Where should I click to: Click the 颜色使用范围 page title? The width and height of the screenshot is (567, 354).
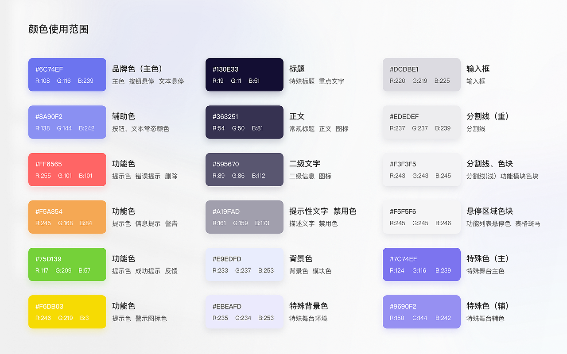(x=58, y=29)
